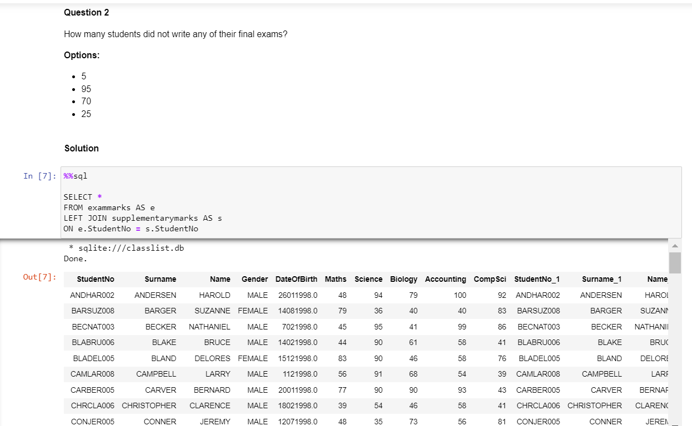Click inside the SQL code cell
Viewport: 692px width, 426px height.
(x=371, y=202)
